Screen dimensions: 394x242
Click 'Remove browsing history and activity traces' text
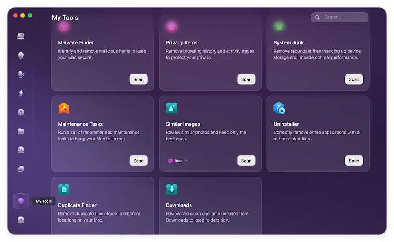point(210,54)
